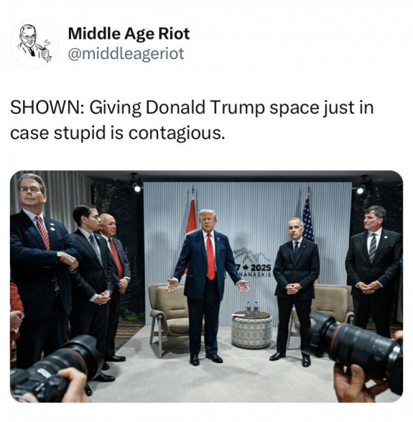Open the @middleageriot handle link
Image resolution: width=413 pixels, height=422 pixels.
tap(126, 53)
